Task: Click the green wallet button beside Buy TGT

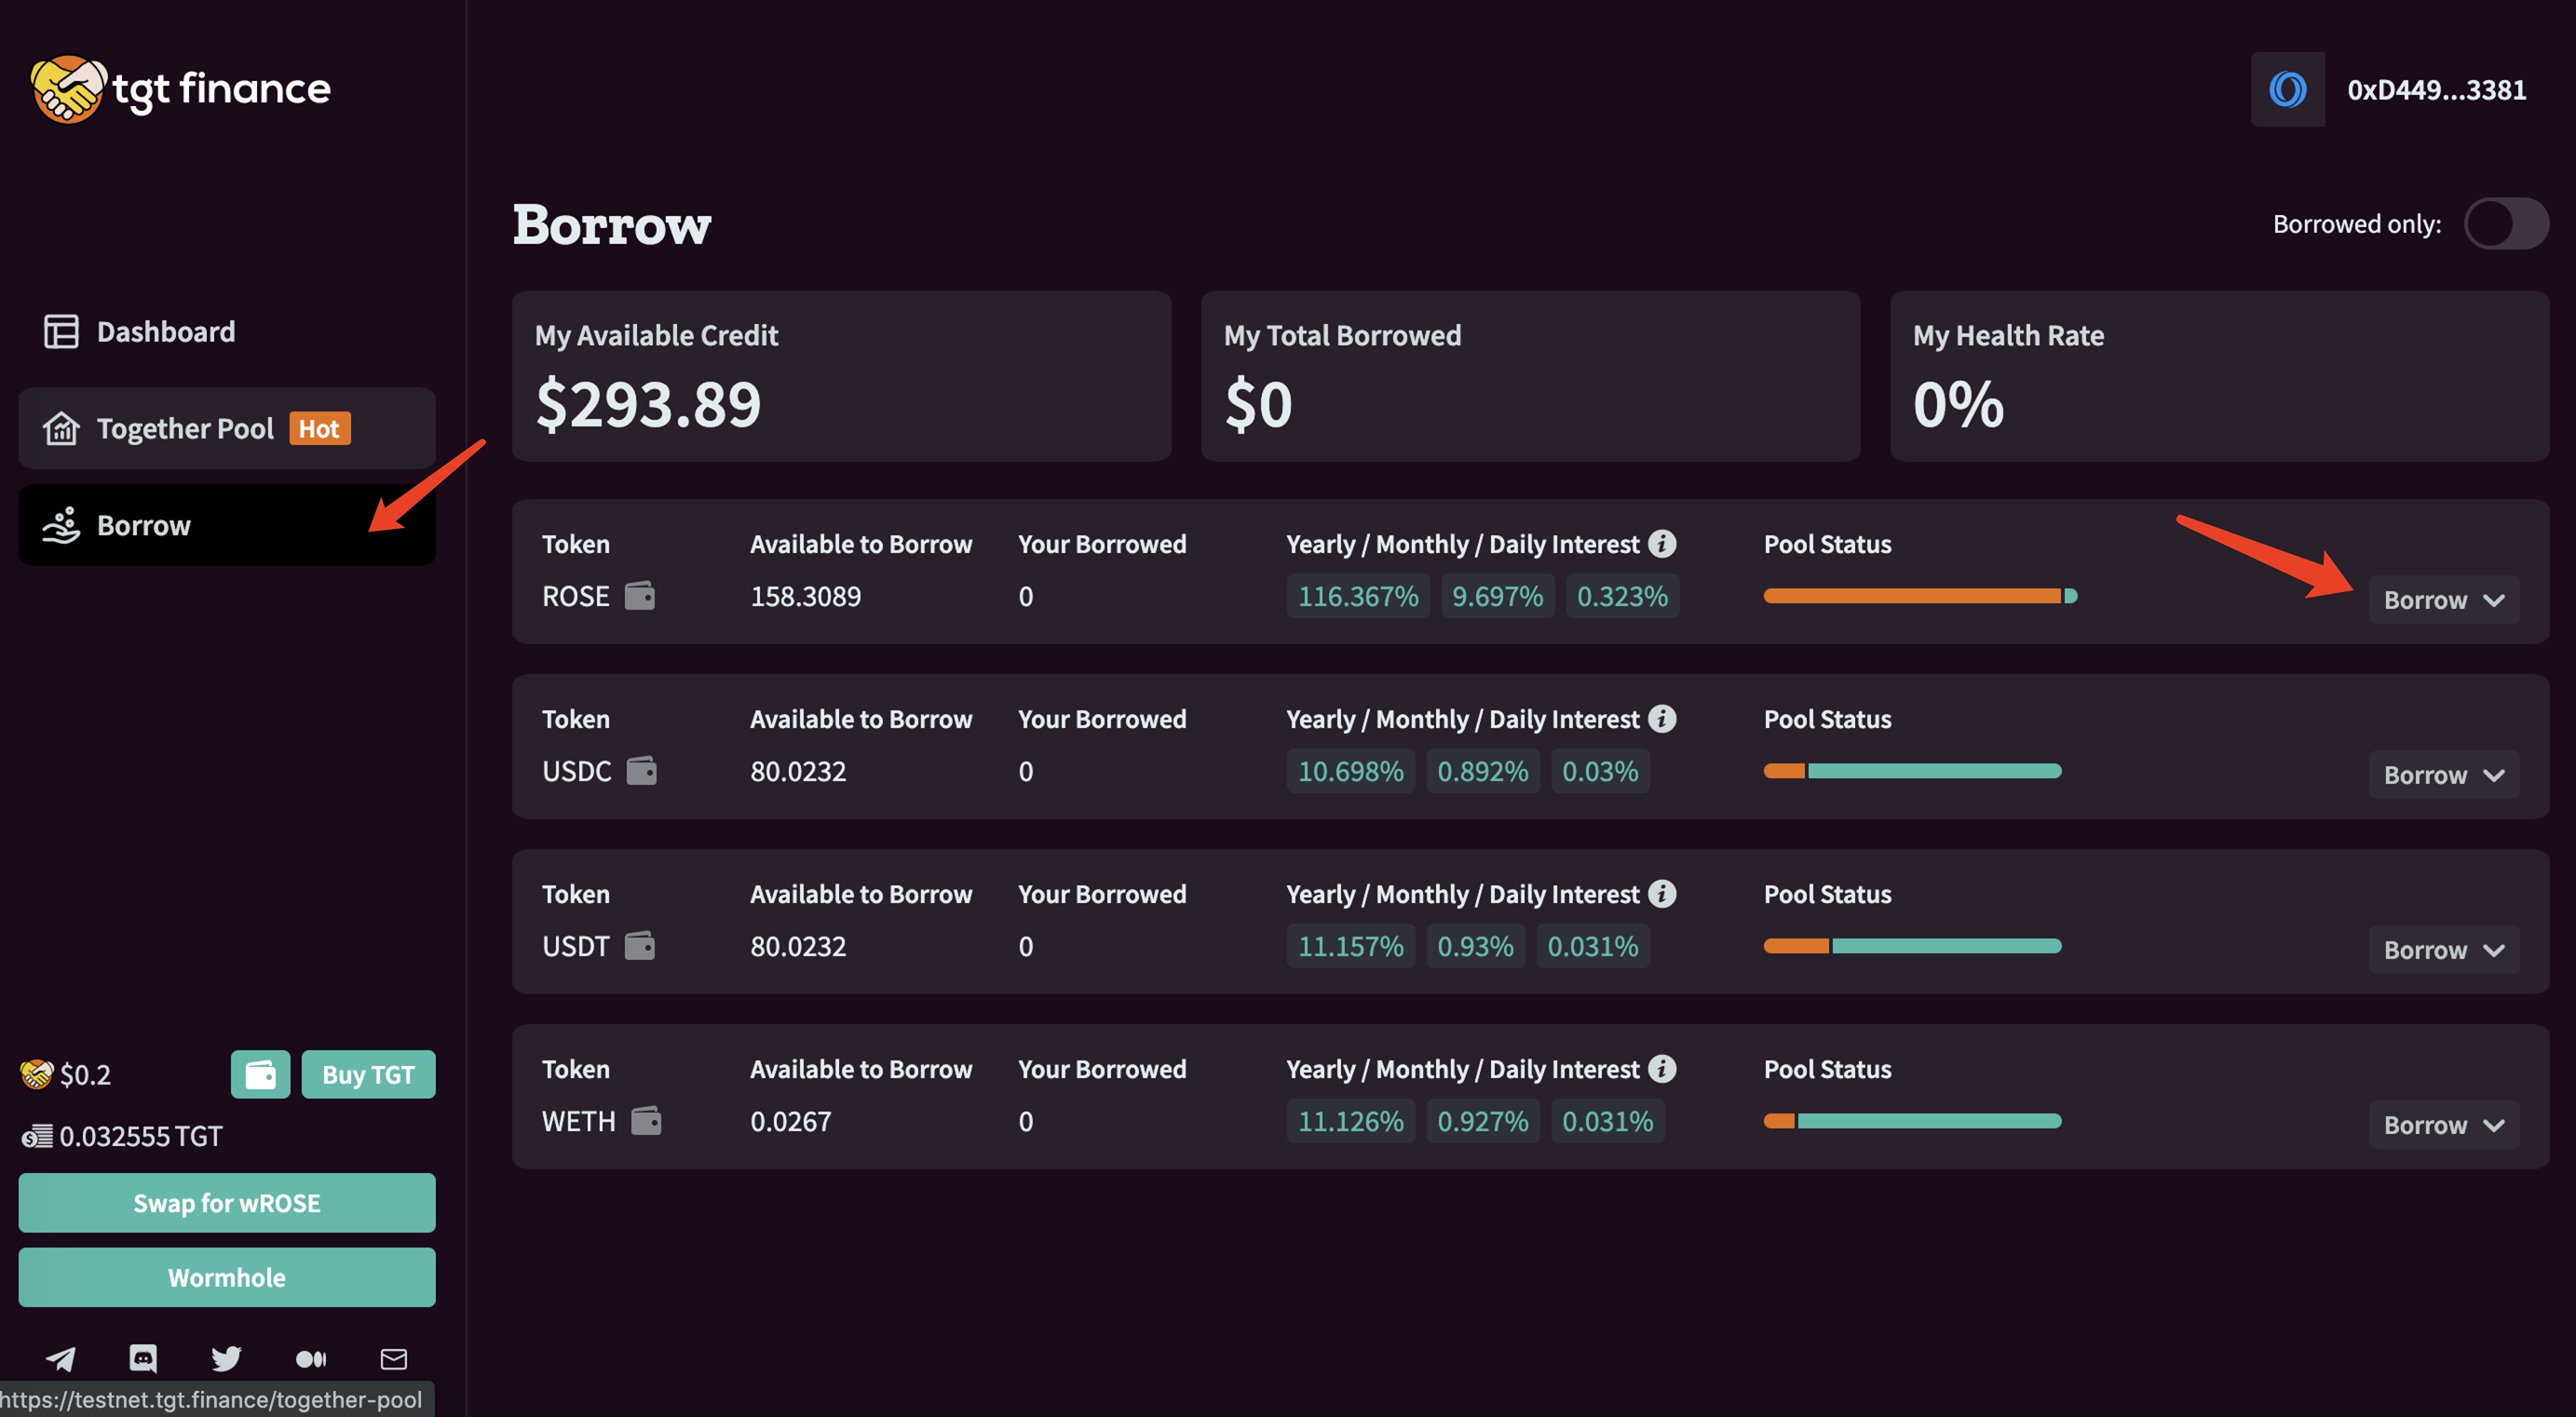Action: coord(260,1074)
